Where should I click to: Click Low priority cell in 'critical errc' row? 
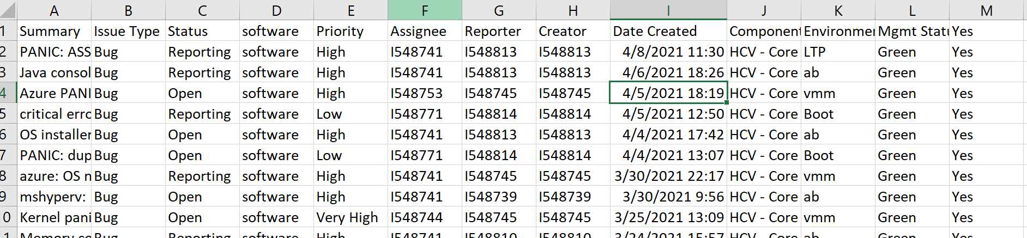click(x=351, y=114)
